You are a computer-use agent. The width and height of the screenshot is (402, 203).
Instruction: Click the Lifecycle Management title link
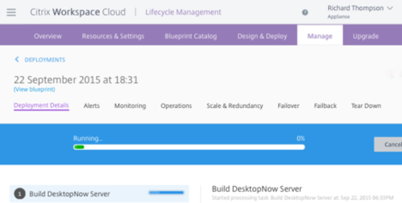point(183,12)
